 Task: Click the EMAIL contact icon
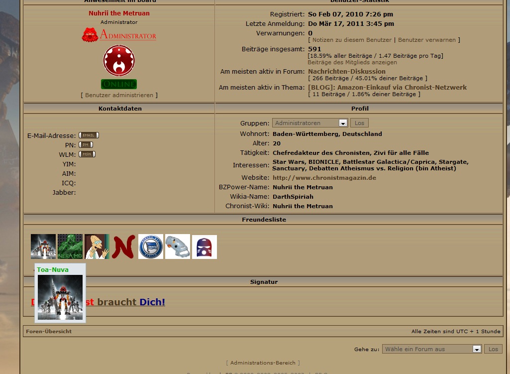89,134
